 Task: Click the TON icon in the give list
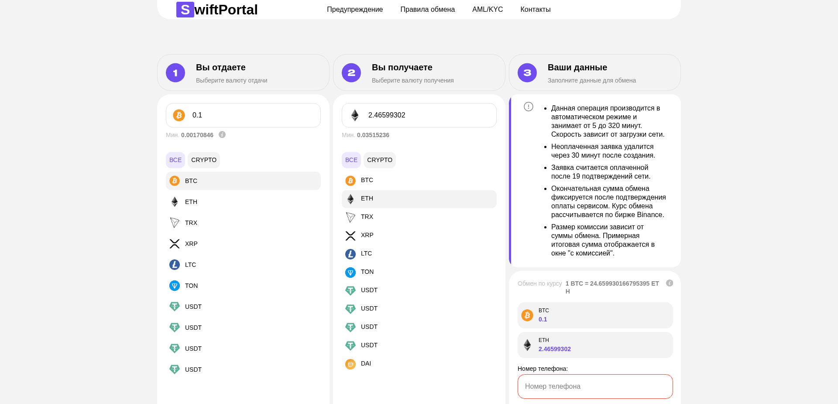[175, 286]
